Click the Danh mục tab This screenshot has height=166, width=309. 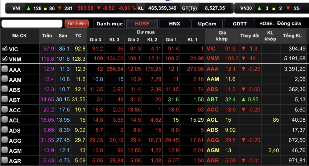click(x=109, y=24)
